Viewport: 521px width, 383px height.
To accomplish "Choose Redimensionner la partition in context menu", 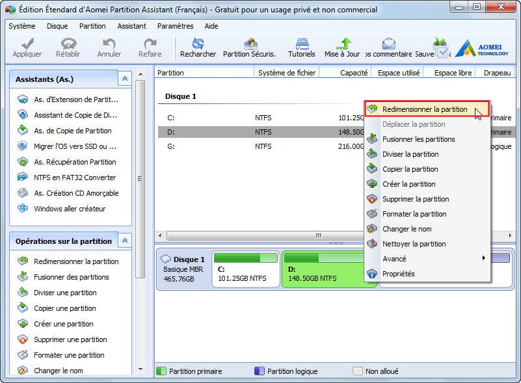I will (427, 109).
